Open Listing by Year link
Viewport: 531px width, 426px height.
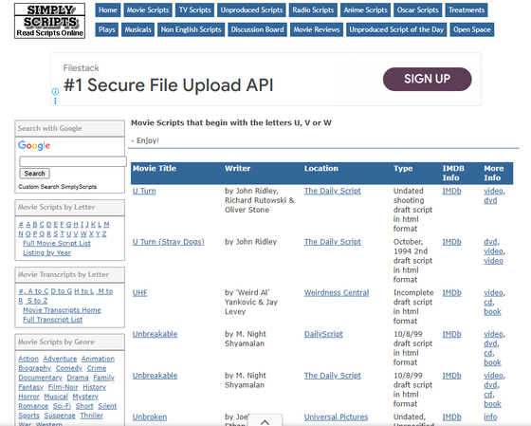pos(46,252)
